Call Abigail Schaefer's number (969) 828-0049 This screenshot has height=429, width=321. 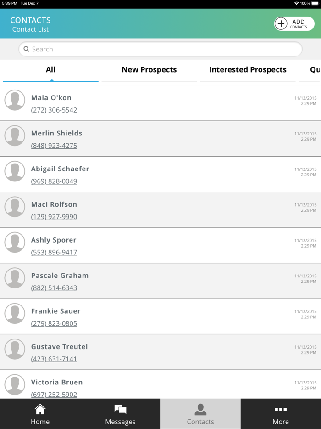(54, 181)
